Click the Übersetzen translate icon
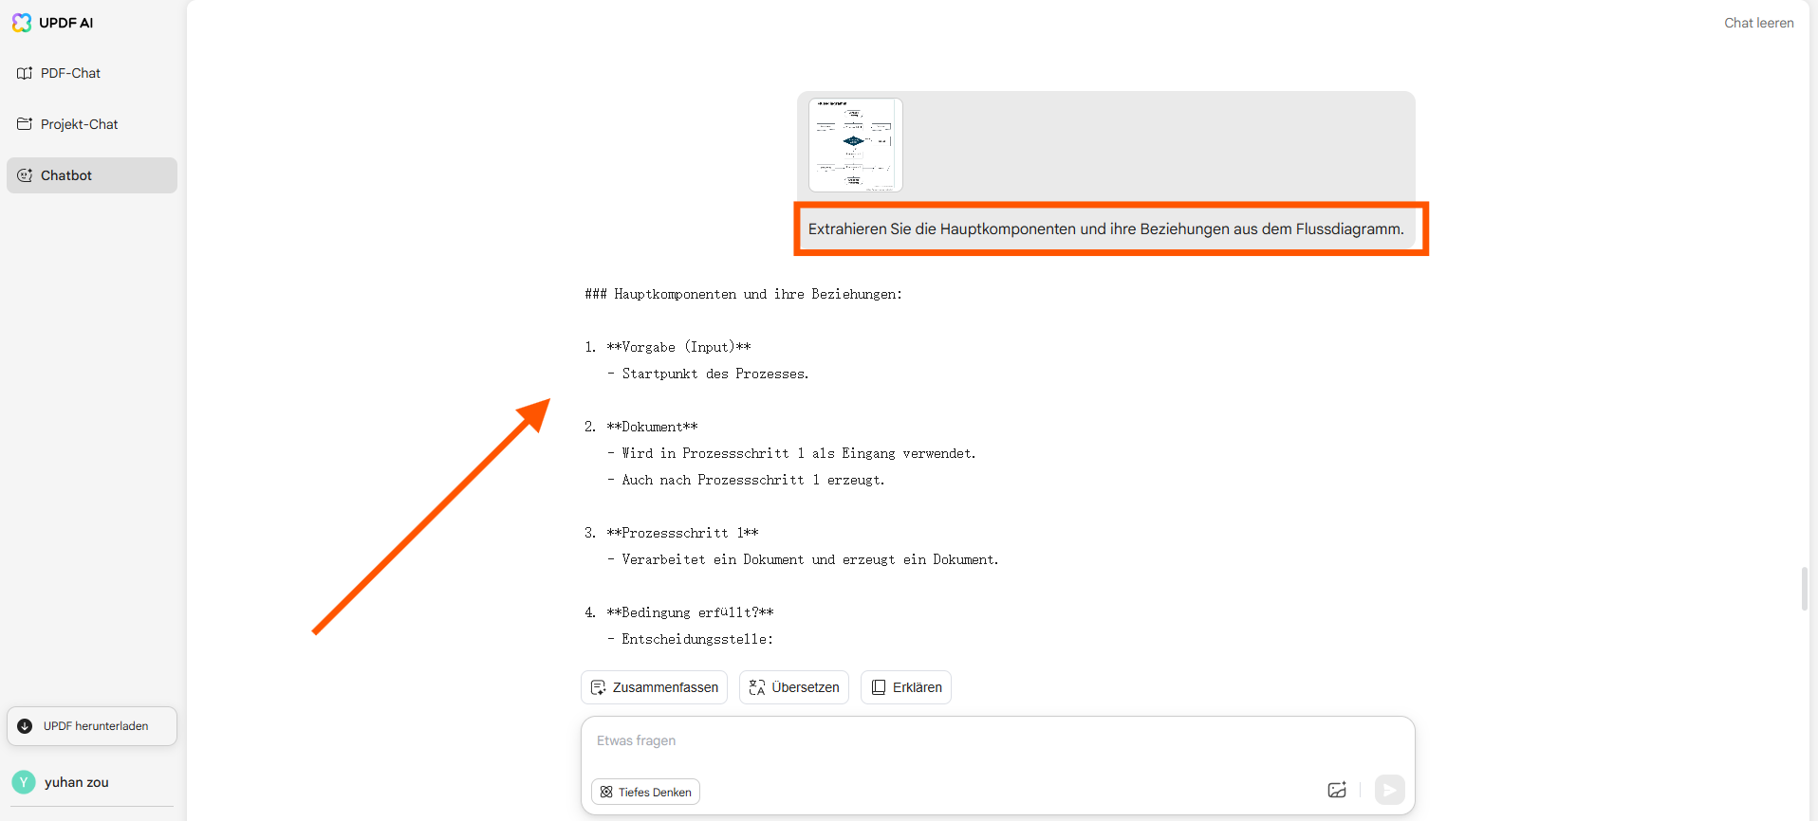The height and width of the screenshot is (821, 1818). coord(756,687)
